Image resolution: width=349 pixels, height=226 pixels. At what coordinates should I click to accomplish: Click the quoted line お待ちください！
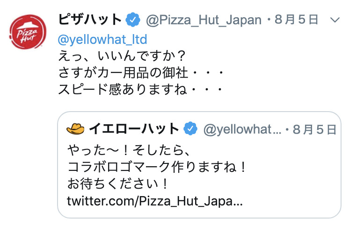point(118,184)
